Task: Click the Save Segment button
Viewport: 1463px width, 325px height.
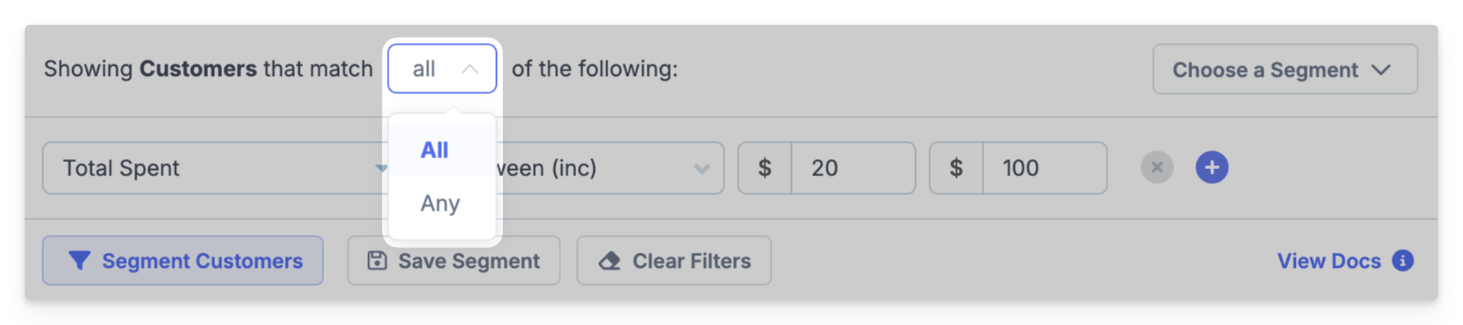Action: pyautogui.click(x=454, y=260)
